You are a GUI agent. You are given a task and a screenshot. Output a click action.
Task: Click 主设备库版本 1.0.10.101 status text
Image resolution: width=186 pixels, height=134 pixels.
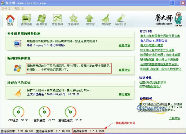click(53, 131)
